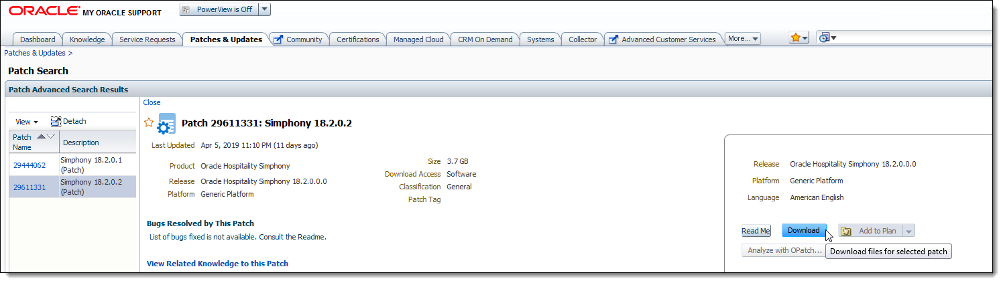
Task: Open the PowerView dropdown arrow
Action: pos(264,9)
